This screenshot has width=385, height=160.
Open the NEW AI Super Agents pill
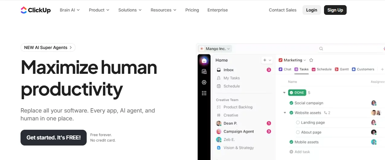(x=48, y=47)
